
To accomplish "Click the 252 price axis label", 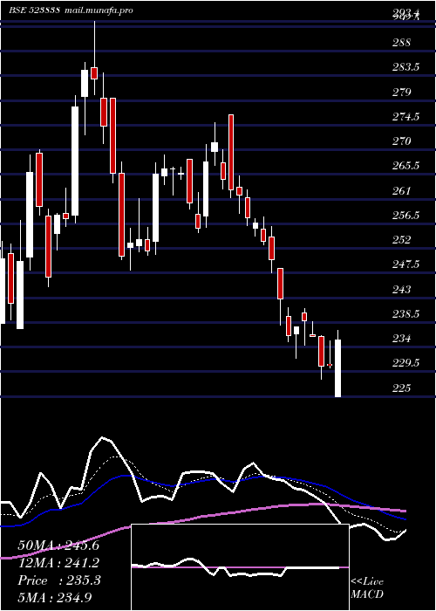I will [x=402, y=240].
